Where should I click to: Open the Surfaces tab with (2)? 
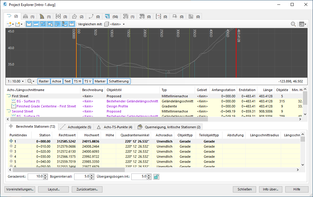pyautogui.click(x=78, y=17)
